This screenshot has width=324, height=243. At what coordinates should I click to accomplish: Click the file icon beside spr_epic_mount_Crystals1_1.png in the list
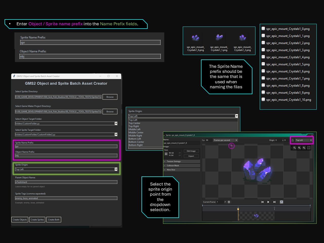[263, 36]
